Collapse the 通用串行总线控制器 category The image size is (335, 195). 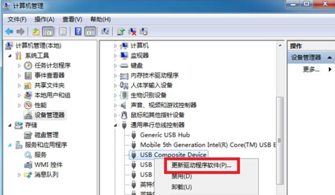pyautogui.click(x=116, y=125)
